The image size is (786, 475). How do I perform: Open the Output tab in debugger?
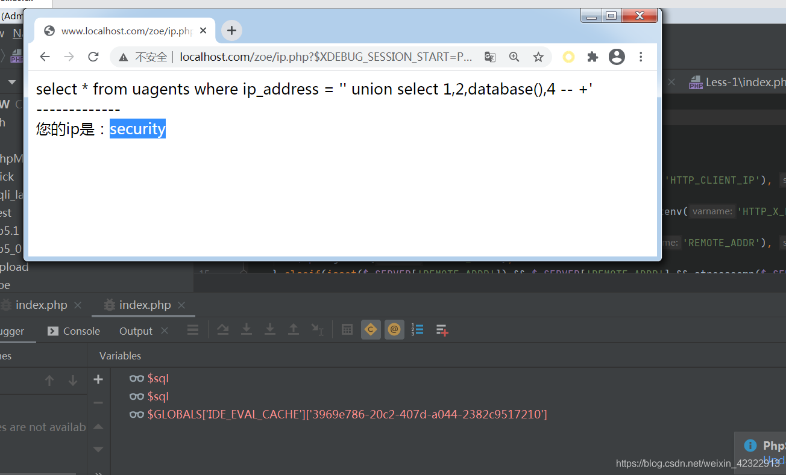click(136, 331)
